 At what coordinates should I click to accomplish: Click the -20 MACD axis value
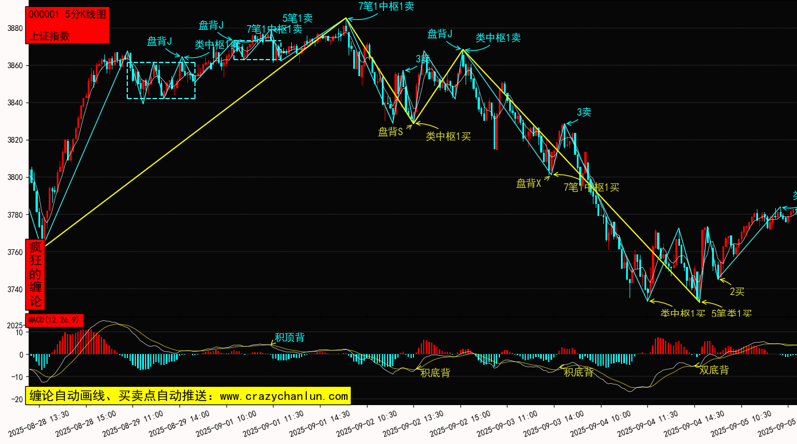tap(16, 399)
